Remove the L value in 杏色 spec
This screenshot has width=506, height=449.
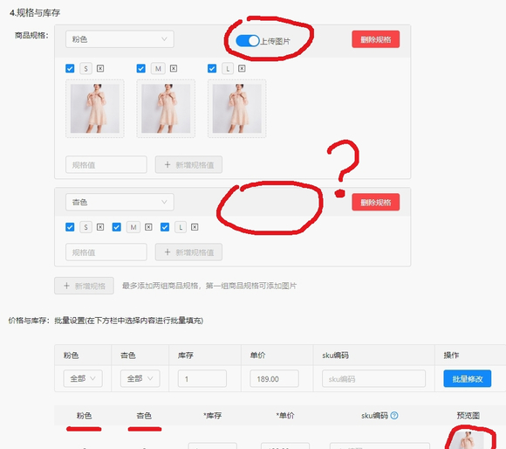[195, 227]
